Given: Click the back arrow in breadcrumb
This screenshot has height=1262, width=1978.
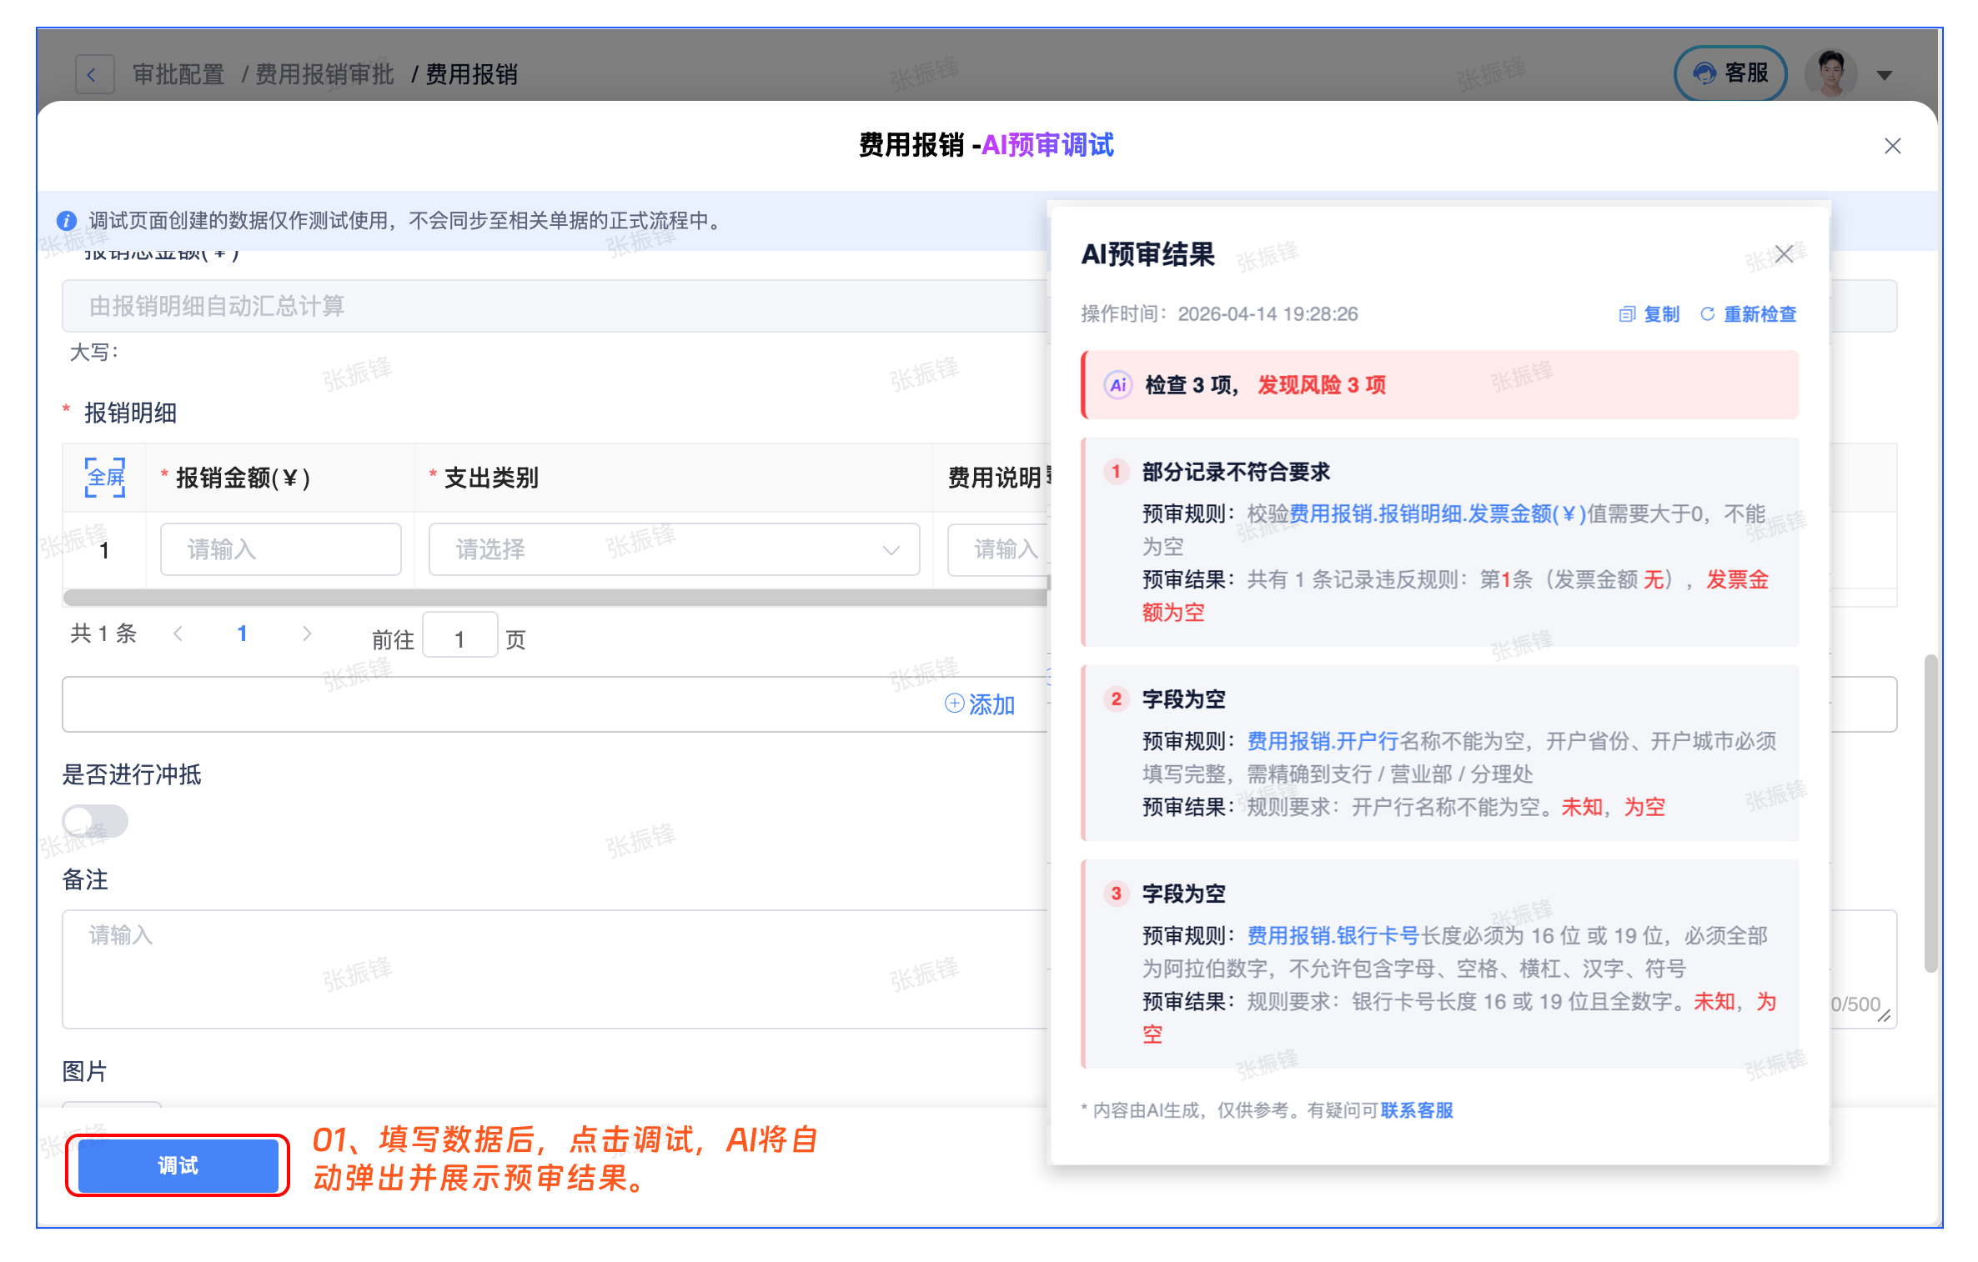Looking at the screenshot, I should point(93,75).
